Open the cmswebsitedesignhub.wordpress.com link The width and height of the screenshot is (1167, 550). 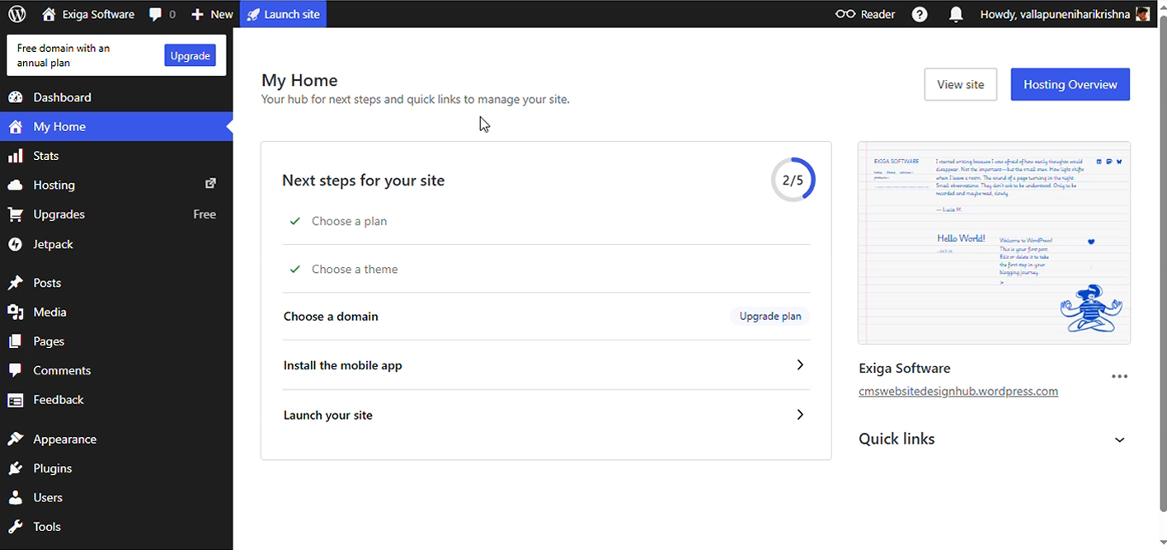coord(958,392)
